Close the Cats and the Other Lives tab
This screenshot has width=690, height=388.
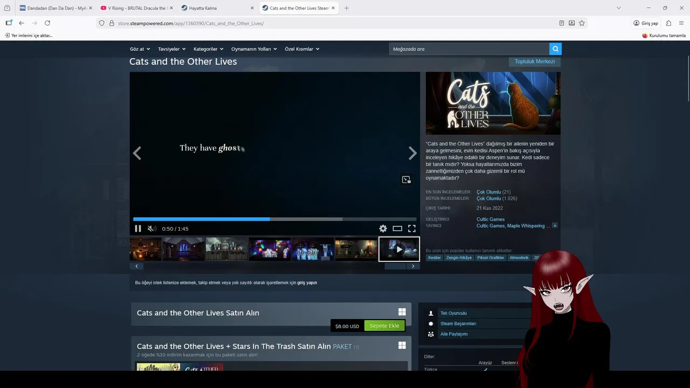tap(333, 8)
